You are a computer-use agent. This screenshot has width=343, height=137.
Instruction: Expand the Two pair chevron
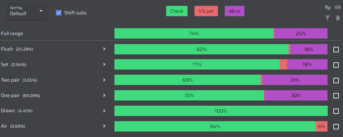(104, 80)
